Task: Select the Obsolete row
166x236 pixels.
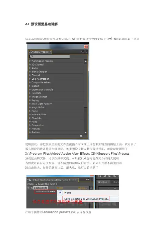Action: click(56, 118)
